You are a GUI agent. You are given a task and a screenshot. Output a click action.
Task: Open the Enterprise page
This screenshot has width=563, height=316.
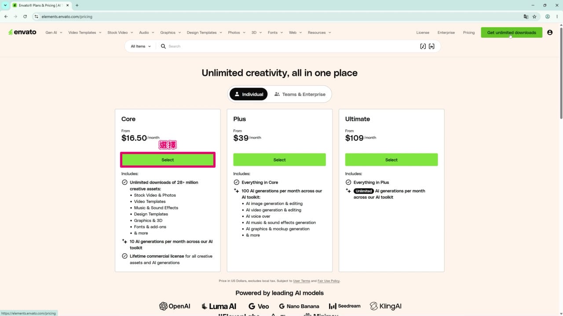click(x=446, y=32)
